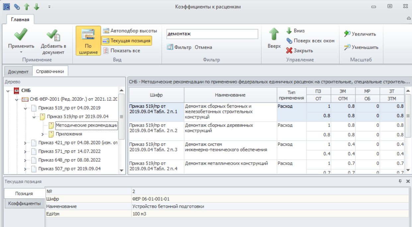
Task: Click the Показать все icon
Action: [106, 51]
